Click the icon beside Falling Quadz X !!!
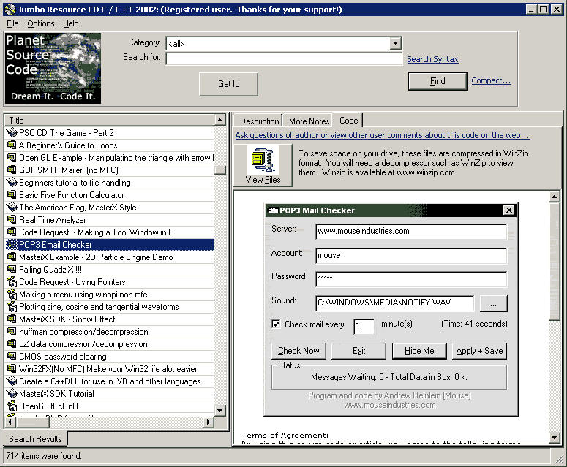567x467 pixels. pos(12,270)
